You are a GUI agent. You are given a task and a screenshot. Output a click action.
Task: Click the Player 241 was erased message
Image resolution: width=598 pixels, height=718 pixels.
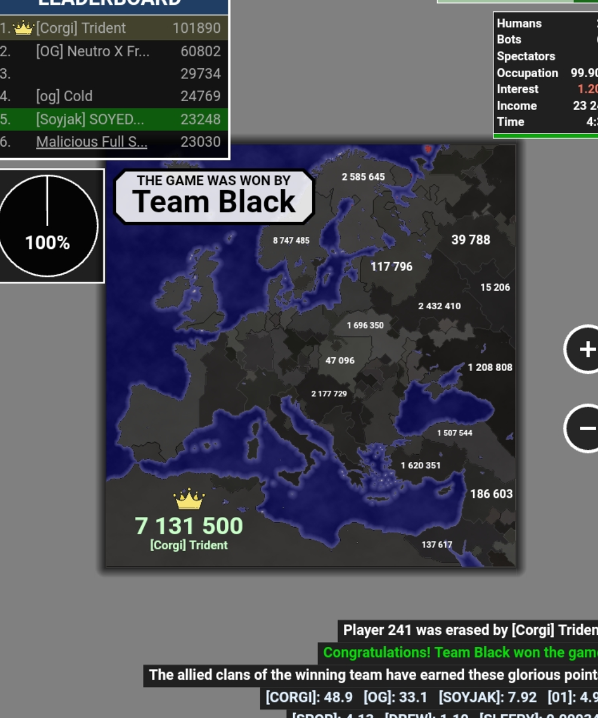pos(468,630)
